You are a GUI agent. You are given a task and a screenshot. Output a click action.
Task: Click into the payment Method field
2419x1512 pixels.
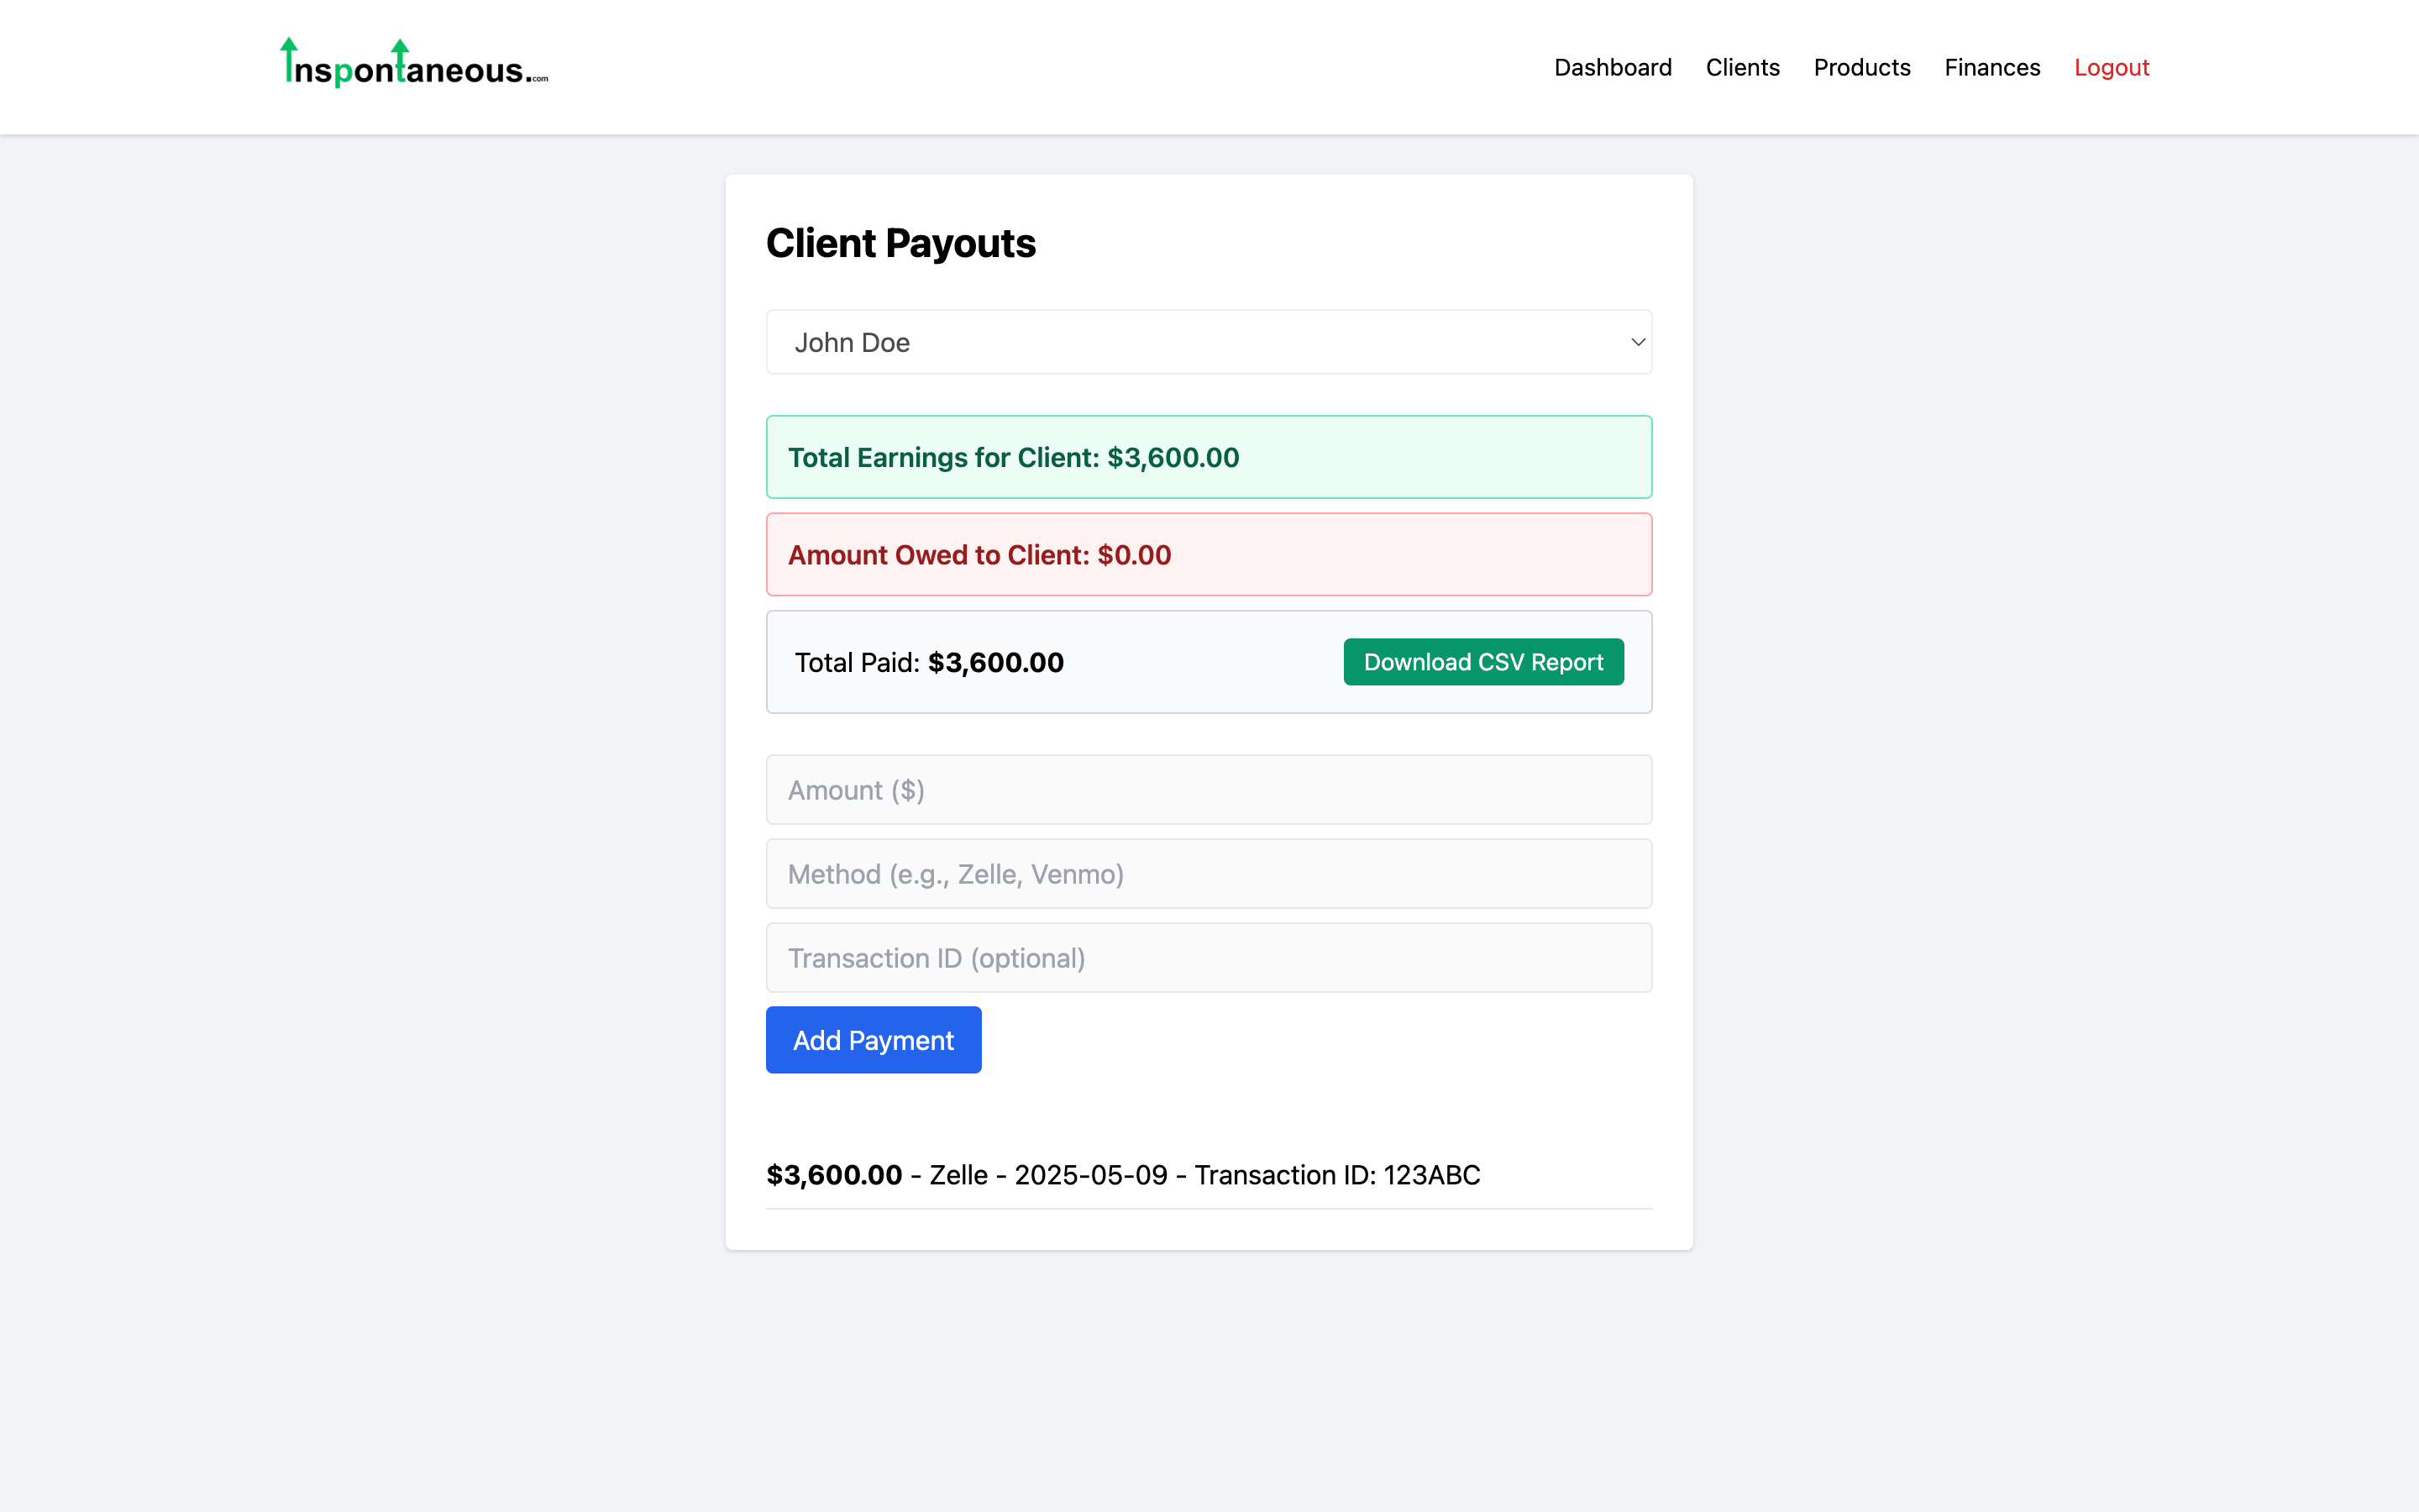(x=1208, y=874)
